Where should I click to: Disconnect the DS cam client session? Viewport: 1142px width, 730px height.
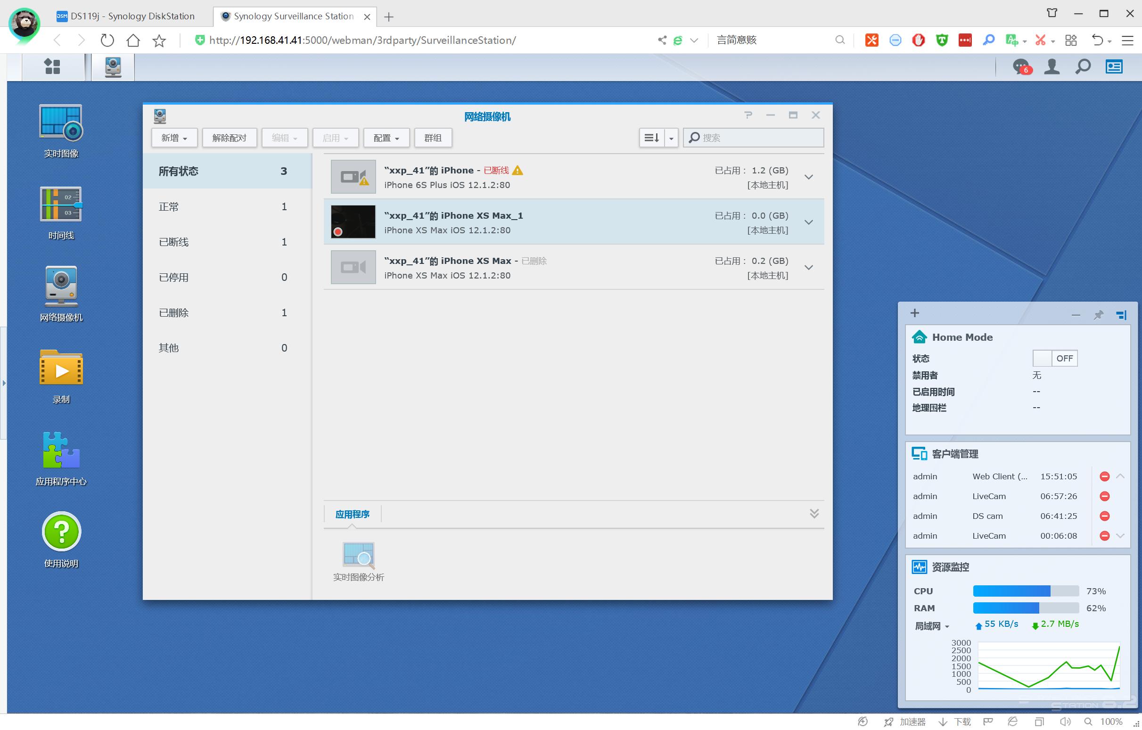1105,516
